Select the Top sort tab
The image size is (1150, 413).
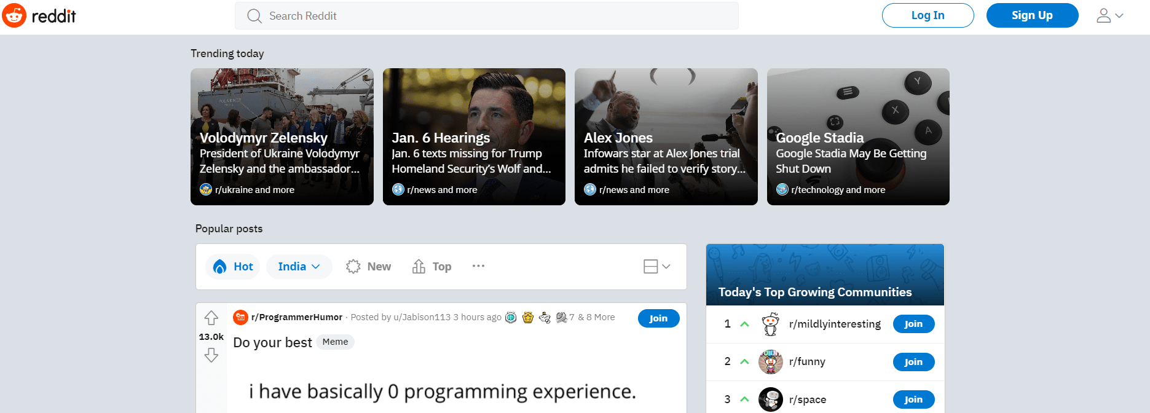point(432,267)
